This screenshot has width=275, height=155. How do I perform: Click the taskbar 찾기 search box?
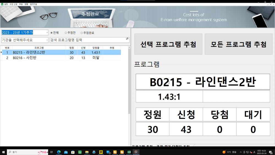(x=28, y=152)
